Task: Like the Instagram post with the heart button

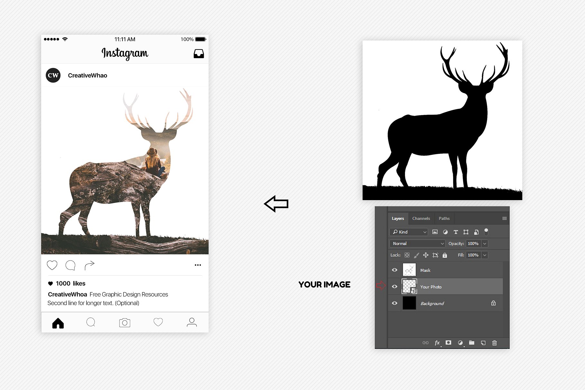Action: pos(52,265)
